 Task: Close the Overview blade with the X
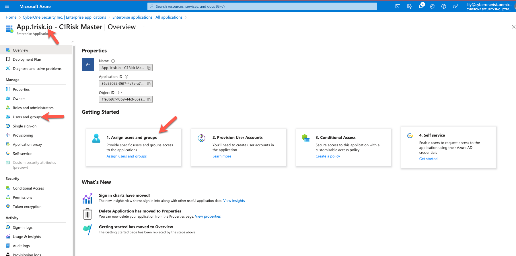pos(513,27)
